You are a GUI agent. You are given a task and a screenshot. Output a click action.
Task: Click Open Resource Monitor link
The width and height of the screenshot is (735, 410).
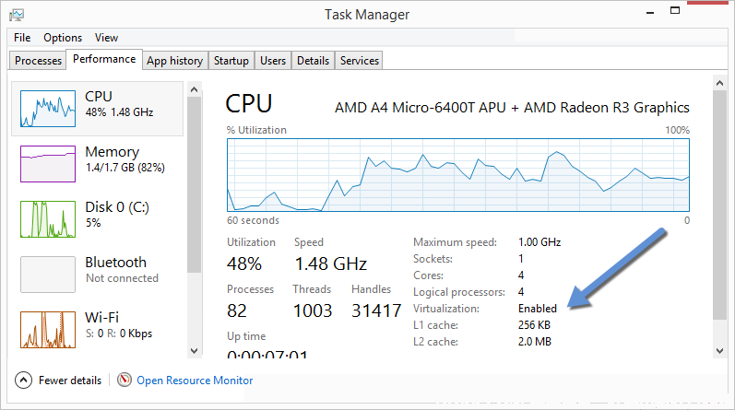pyautogui.click(x=195, y=380)
